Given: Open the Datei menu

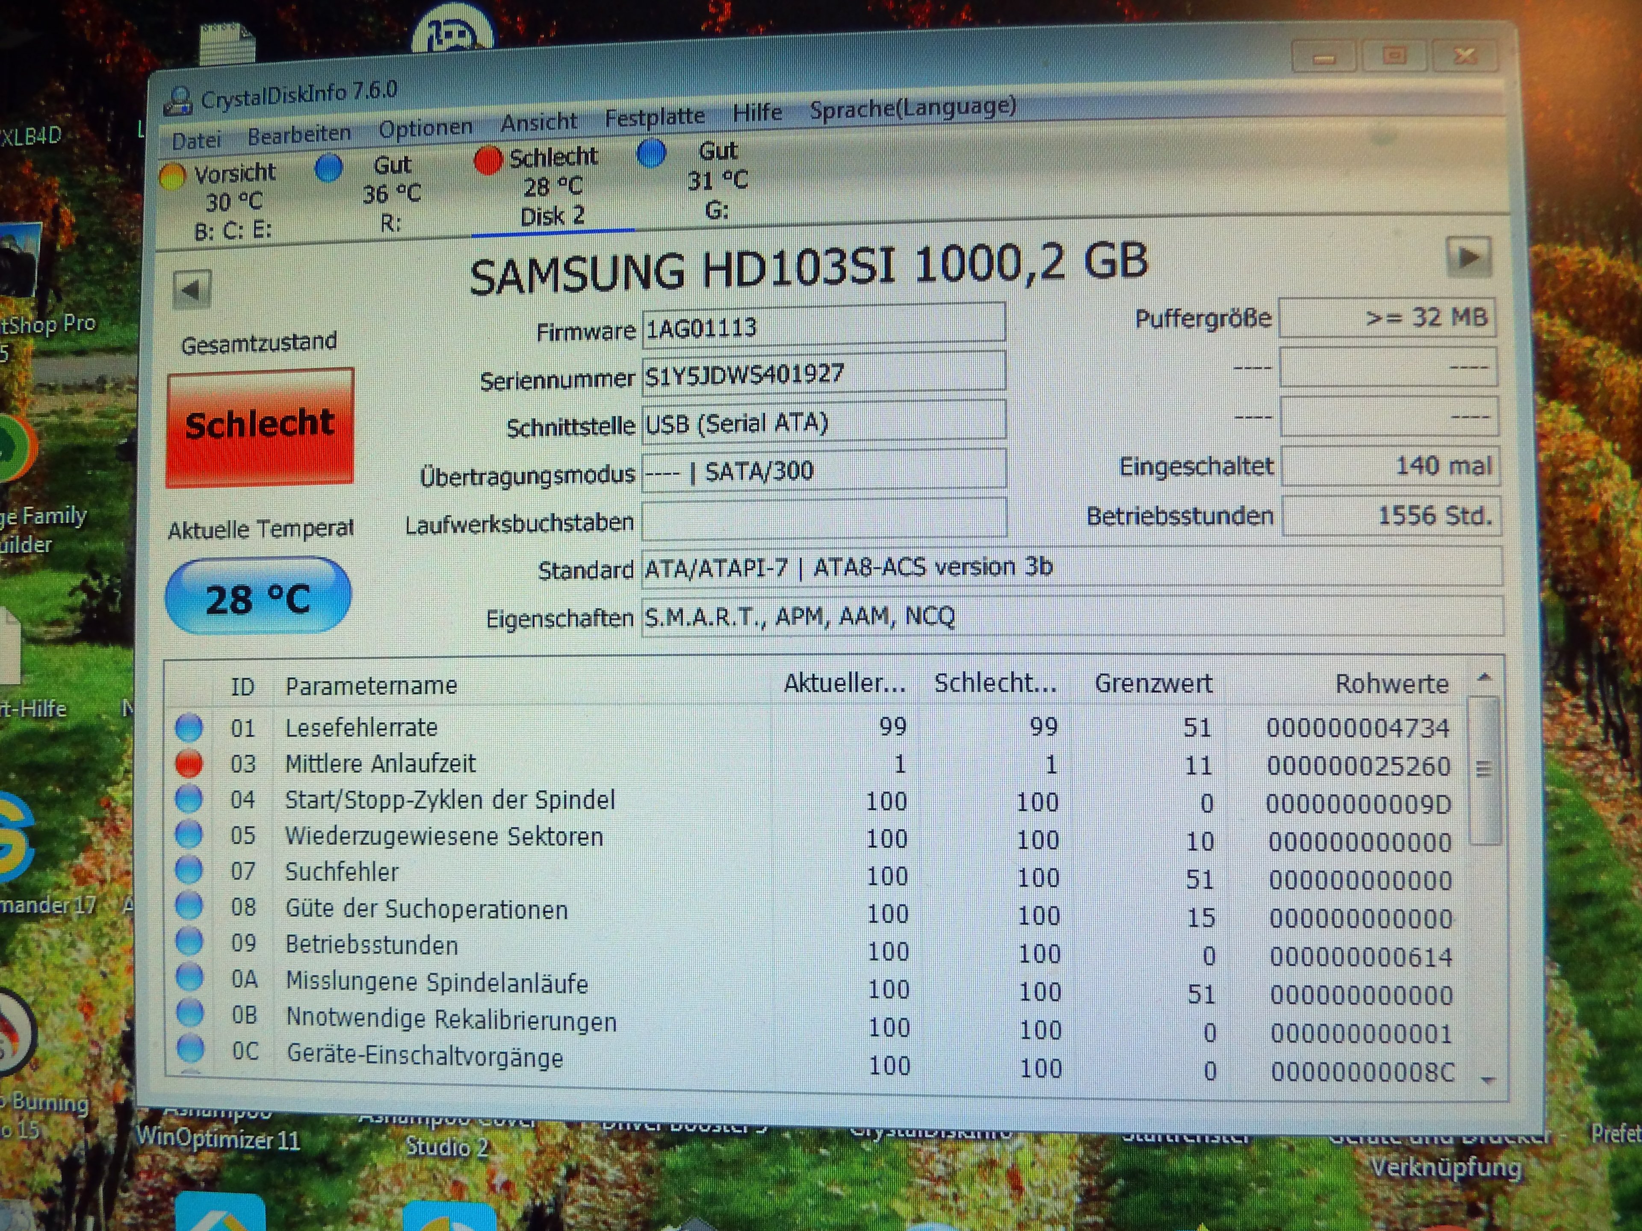Looking at the screenshot, I should click(197, 140).
